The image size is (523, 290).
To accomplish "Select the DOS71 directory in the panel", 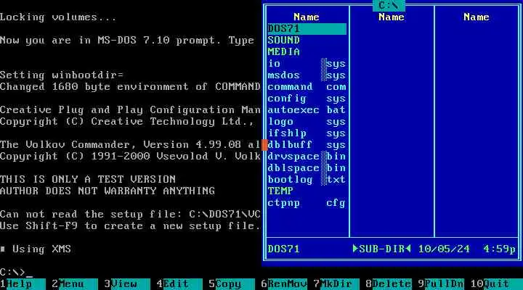I will 307,29.
